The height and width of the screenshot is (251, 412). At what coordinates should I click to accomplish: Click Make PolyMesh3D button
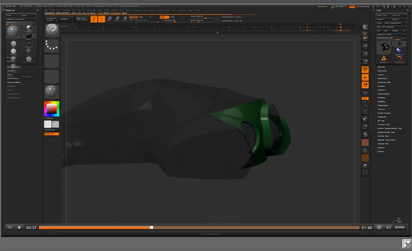click(393, 23)
